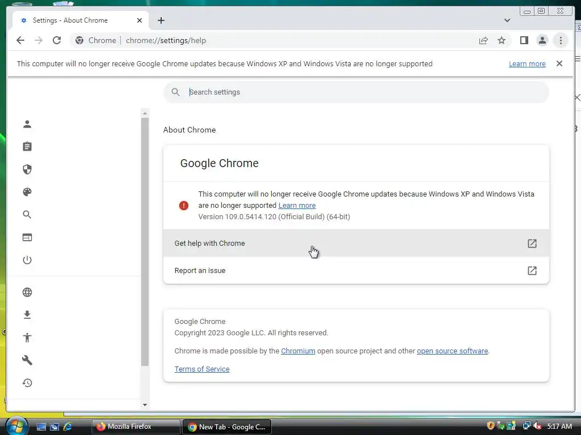
Task: Toggle the side panel icon
Action: click(524, 40)
